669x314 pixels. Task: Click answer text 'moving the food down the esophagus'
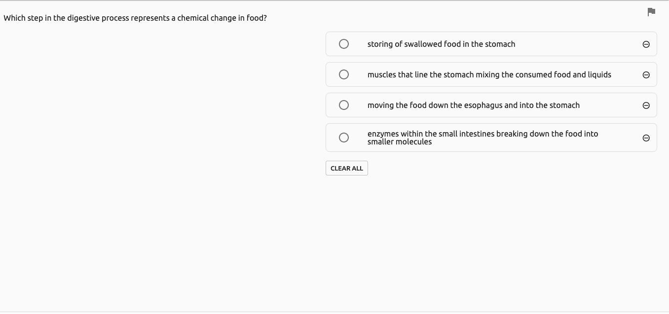(473, 105)
